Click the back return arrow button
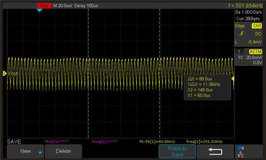266x160 pixels. (x=215, y=151)
